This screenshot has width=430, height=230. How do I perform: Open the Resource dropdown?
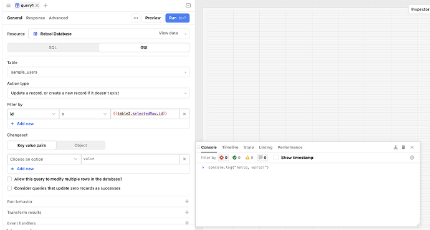coord(109,34)
